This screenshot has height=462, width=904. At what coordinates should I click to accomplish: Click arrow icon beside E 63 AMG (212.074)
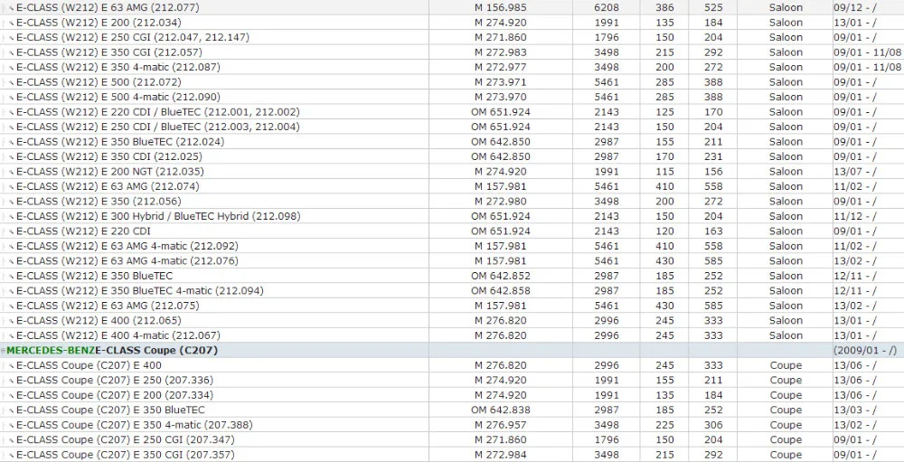[11, 187]
